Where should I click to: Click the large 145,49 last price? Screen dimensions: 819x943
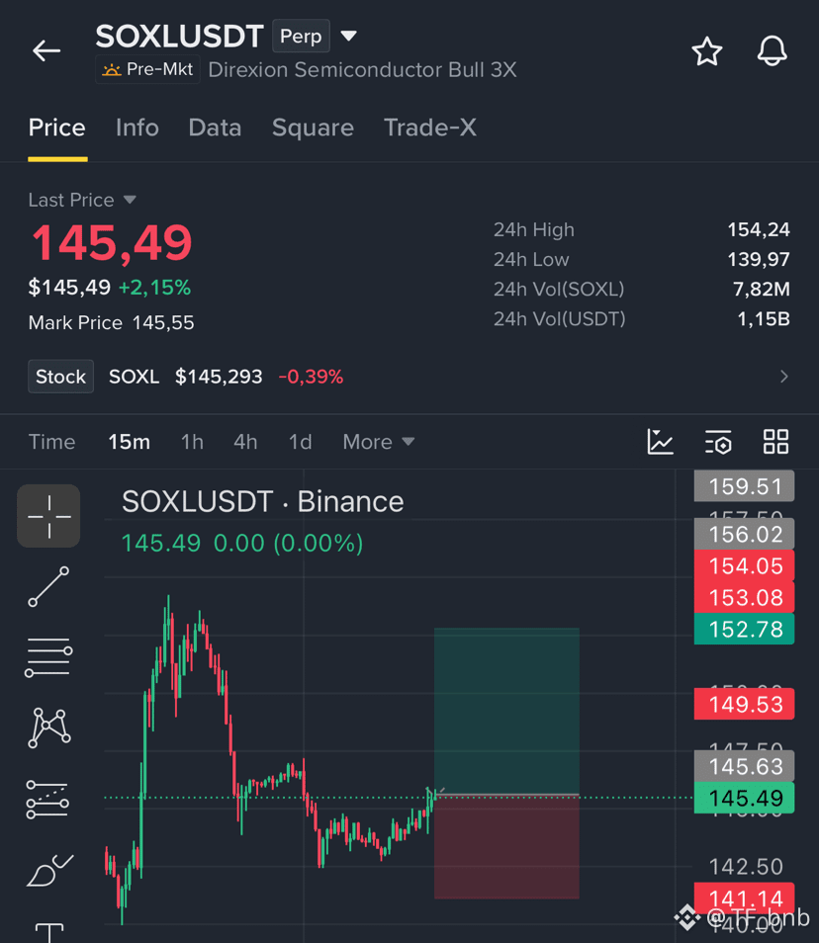coord(112,243)
